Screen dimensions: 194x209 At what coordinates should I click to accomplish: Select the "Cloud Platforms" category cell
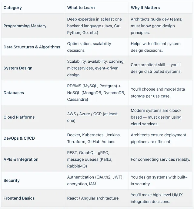tap(19, 117)
